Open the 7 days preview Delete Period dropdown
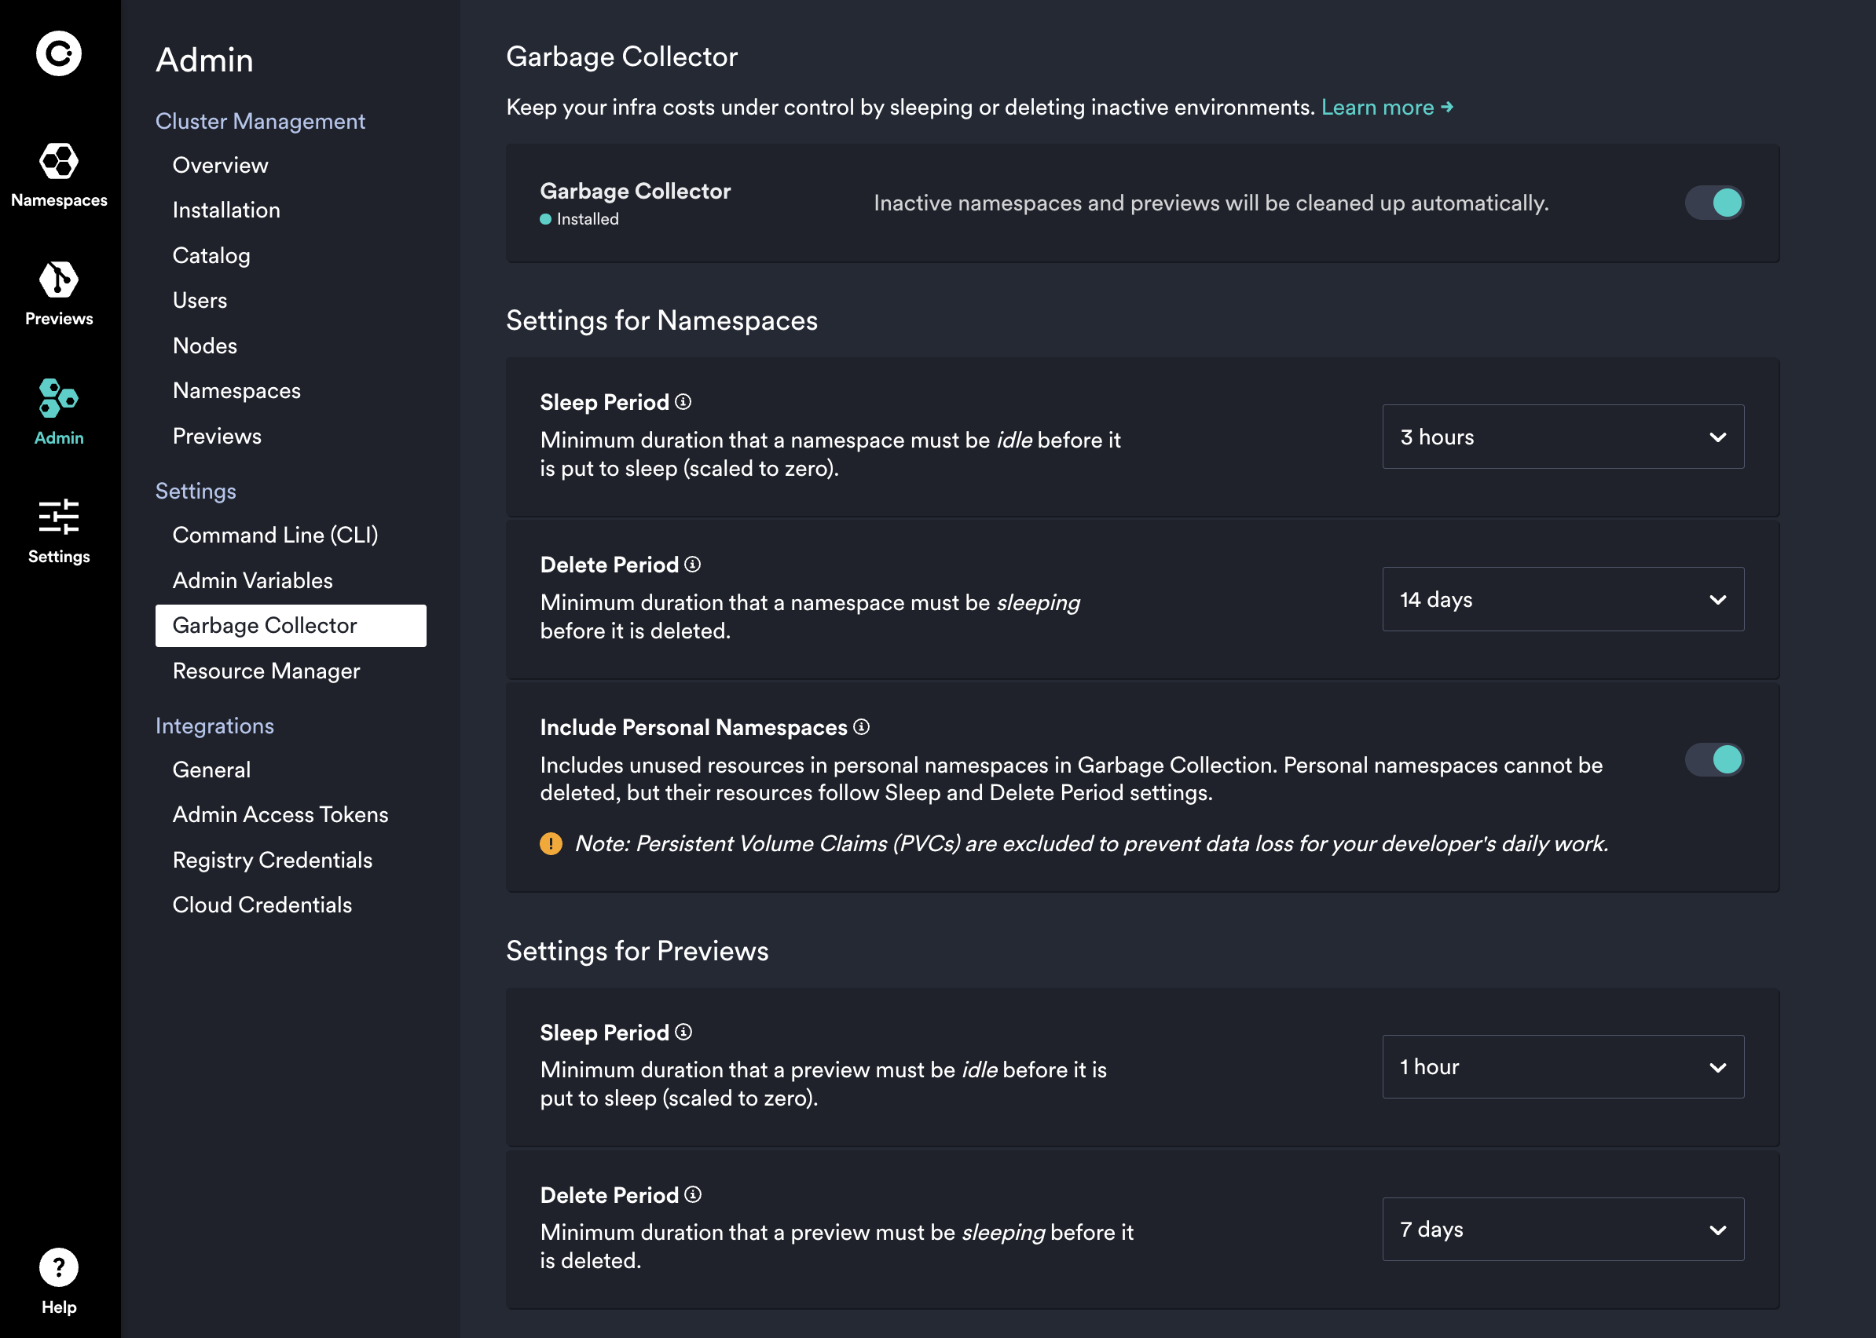This screenshot has height=1338, width=1876. [x=1562, y=1229]
